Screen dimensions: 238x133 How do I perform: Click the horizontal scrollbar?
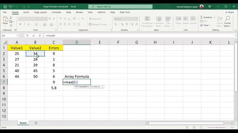point(186,123)
